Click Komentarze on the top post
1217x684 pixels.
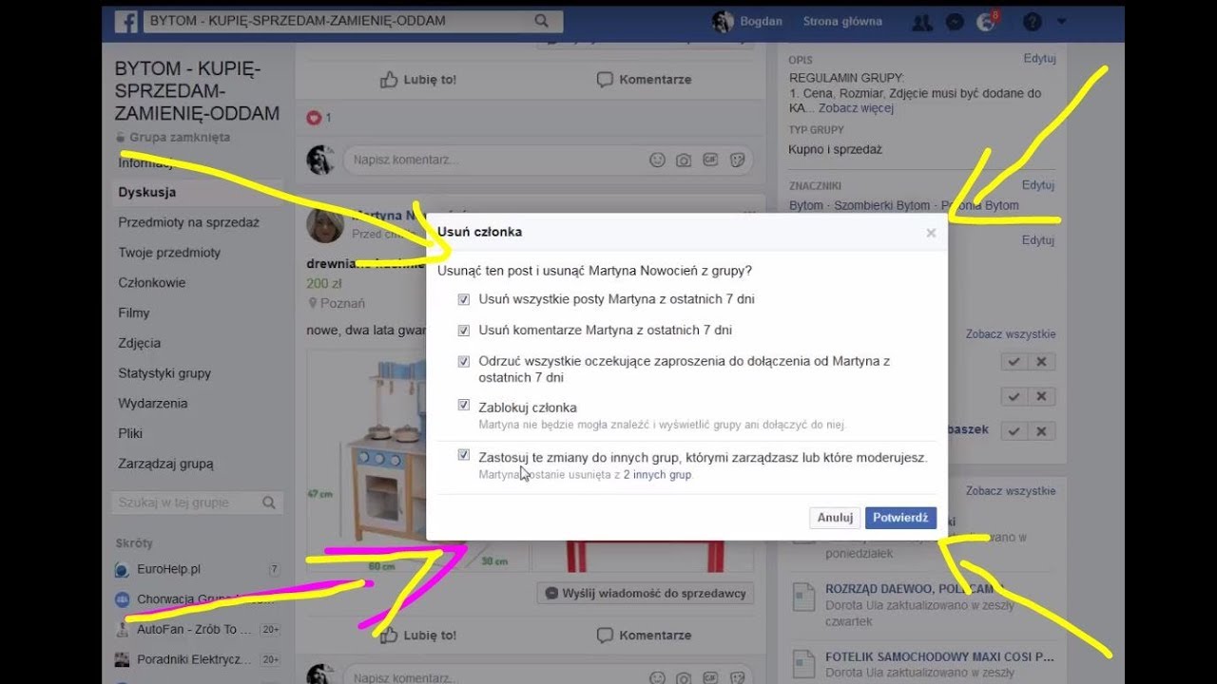coord(644,80)
